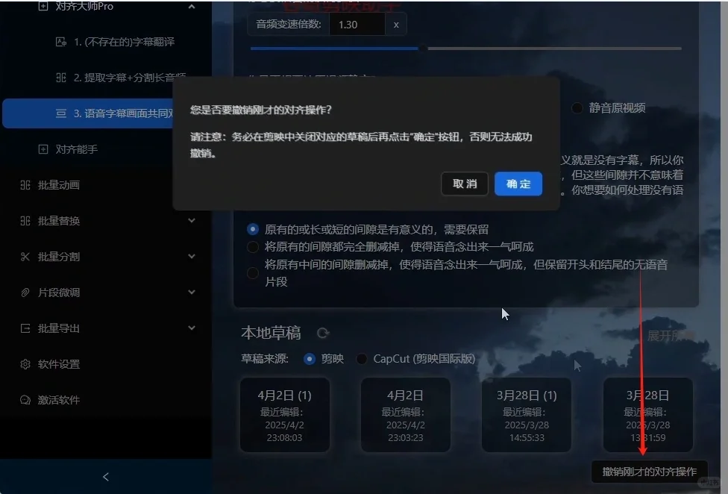
Task: Select 将原有的间隙都完全删减掉 option
Action: 253,246
